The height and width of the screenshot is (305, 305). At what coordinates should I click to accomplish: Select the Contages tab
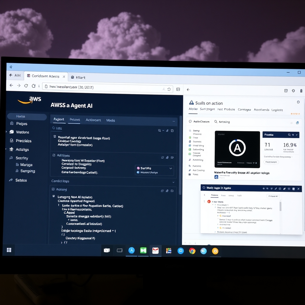[244, 110]
